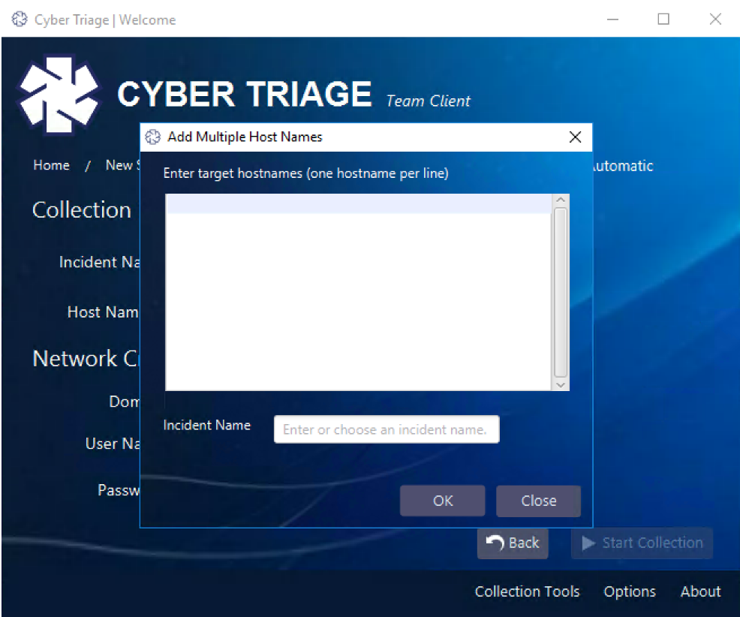The width and height of the screenshot is (740, 617).
Task: Click the app icon in the main title bar
Action: coord(19,20)
